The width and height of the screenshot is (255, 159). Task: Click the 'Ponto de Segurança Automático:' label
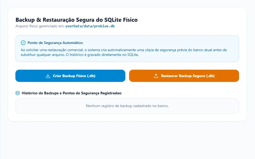pos(56,43)
